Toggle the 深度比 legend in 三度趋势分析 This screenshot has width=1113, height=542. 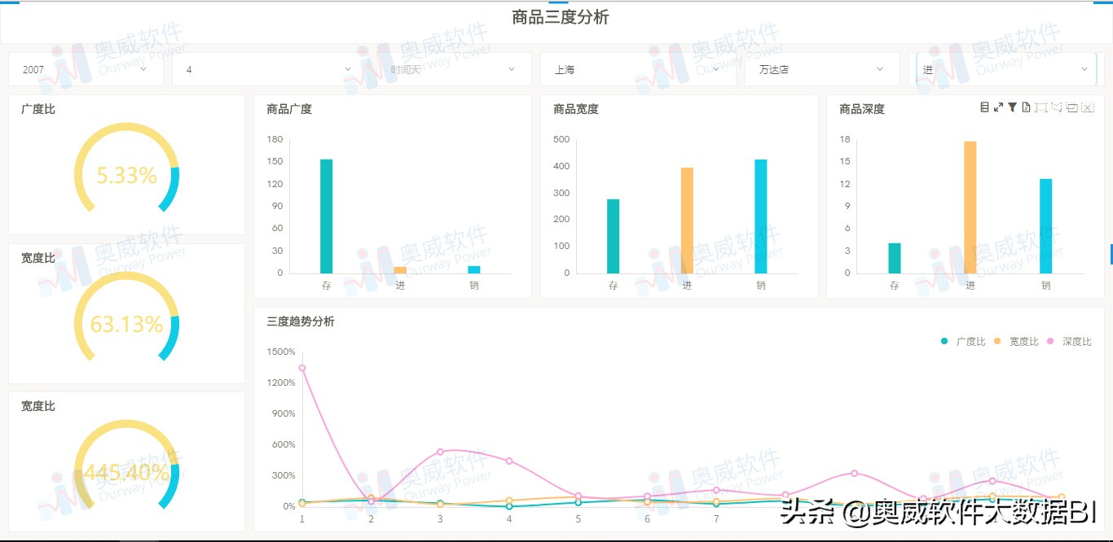click(1069, 341)
